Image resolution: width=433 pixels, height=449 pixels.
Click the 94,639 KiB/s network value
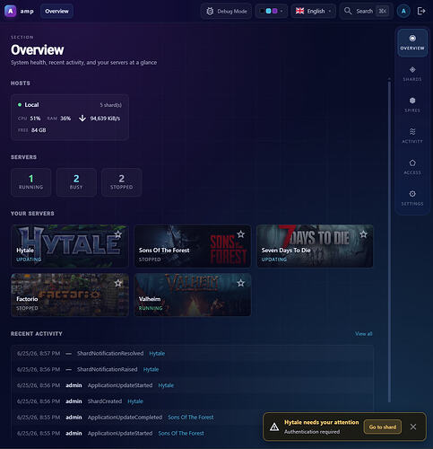(x=105, y=119)
